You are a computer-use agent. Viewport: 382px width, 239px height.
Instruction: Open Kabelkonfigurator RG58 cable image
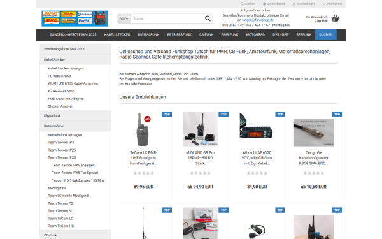[x=313, y=133]
